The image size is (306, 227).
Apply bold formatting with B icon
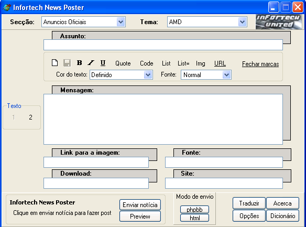point(79,63)
